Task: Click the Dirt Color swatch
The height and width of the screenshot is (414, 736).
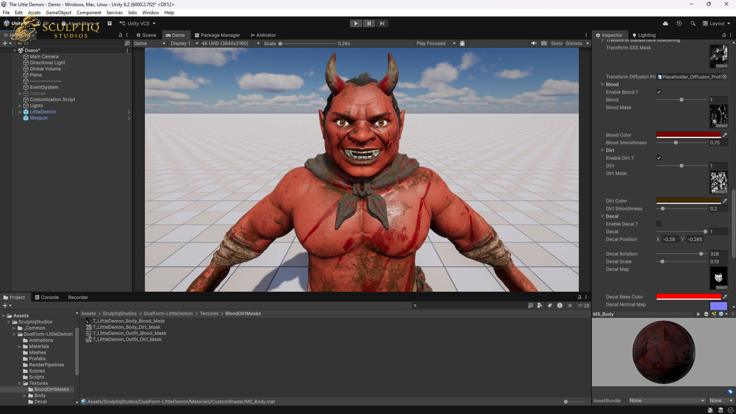Action: click(x=688, y=201)
